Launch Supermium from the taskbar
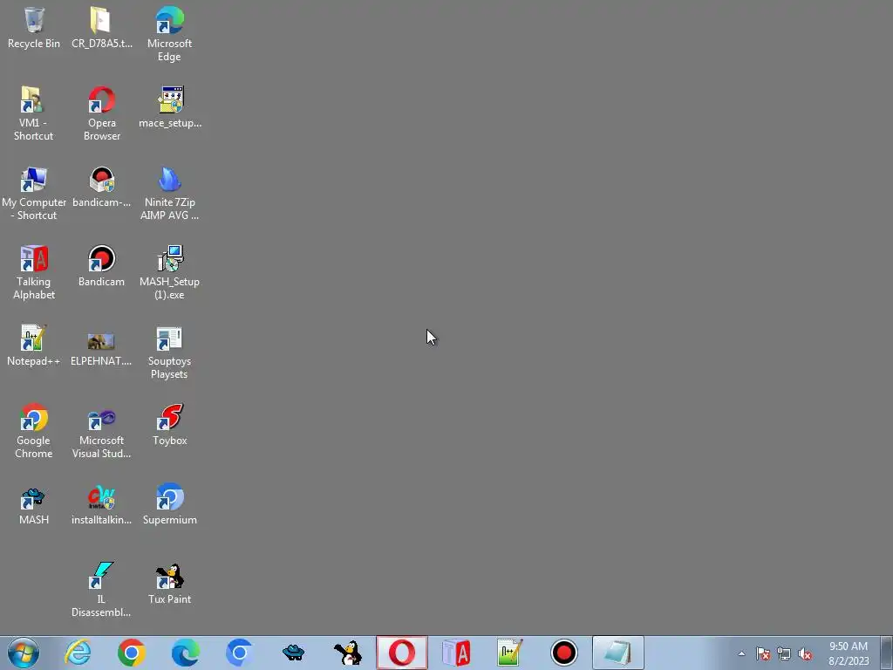The width and height of the screenshot is (893, 670). tap(239, 653)
